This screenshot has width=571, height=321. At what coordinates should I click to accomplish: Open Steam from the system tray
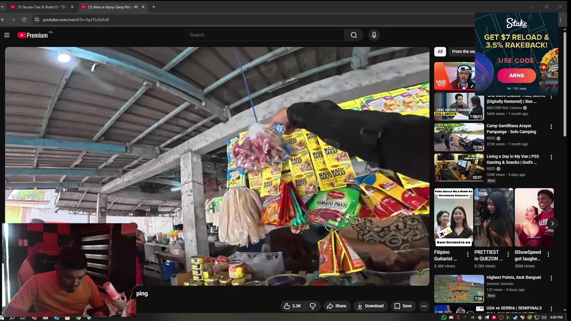point(515,317)
